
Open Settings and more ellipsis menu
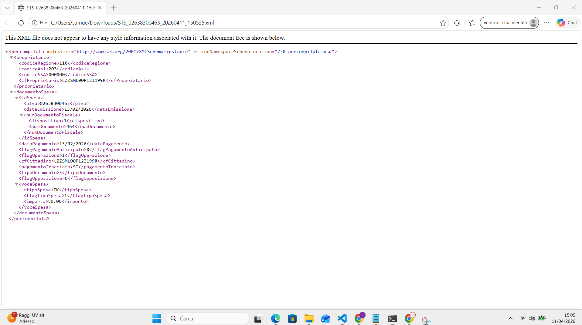pos(546,23)
